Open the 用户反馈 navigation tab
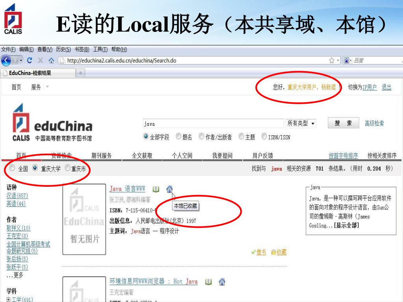Screen dimensions: 403x302 263,156
